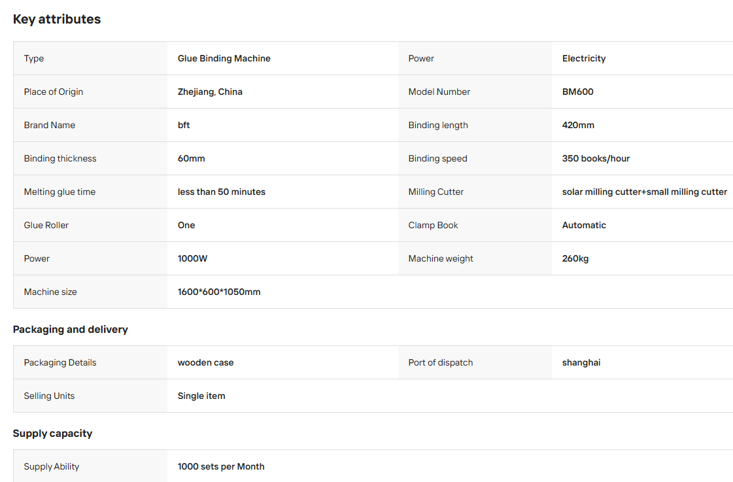This screenshot has height=482, width=733.
Task: Select the BM600 model number
Action: 578,92
